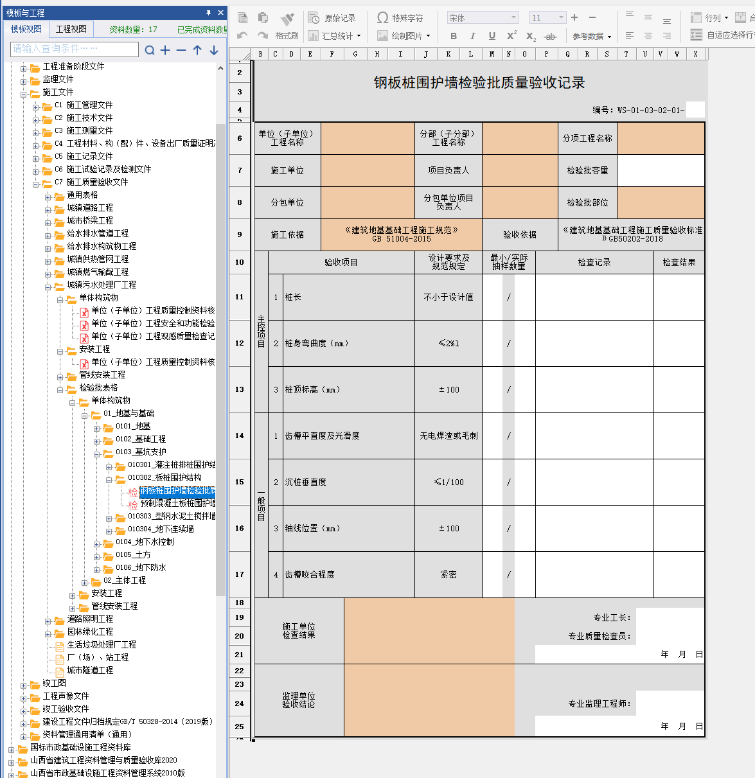
Task: Pin the 模板与工程 panel
Action: pyautogui.click(x=209, y=13)
